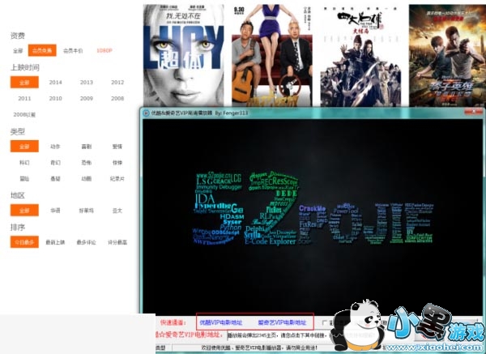This screenshot has height=354, width=486.
Task: Filter movies by year 2011
Action: 24,98
